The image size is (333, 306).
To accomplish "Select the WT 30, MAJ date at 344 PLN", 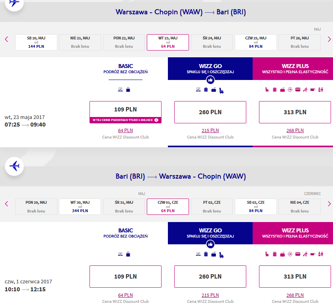I will (80, 207).
